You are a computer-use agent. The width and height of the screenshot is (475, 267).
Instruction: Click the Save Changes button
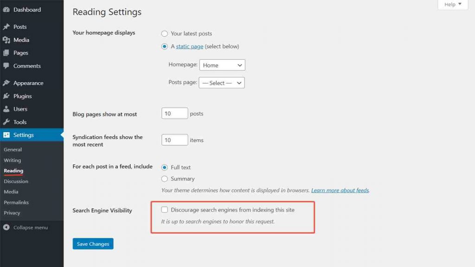tap(93, 243)
